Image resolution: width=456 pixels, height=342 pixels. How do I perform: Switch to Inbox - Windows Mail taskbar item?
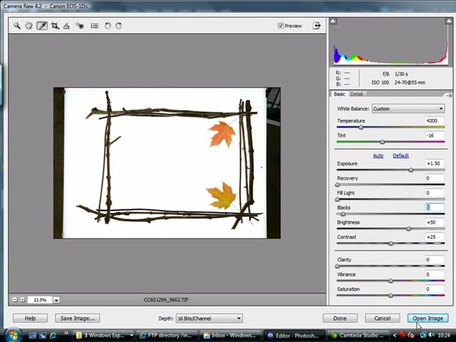point(231,336)
